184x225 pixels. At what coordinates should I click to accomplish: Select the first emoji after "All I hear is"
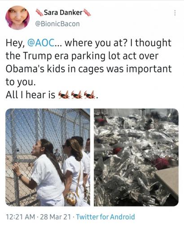point(64,95)
